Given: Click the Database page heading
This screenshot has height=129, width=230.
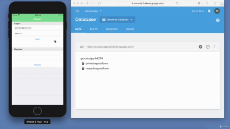Looking at the screenshot, I should (86, 19).
